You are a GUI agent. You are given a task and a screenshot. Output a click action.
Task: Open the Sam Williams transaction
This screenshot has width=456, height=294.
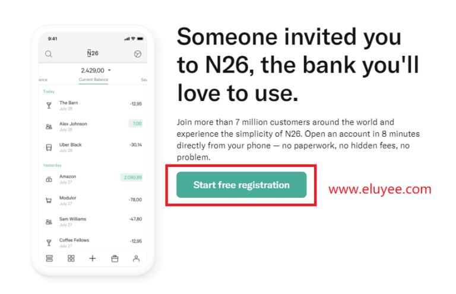coord(93,221)
